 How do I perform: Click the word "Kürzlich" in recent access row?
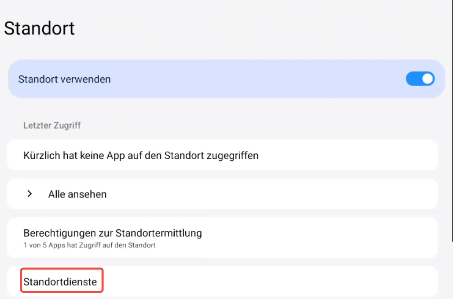tap(42, 155)
